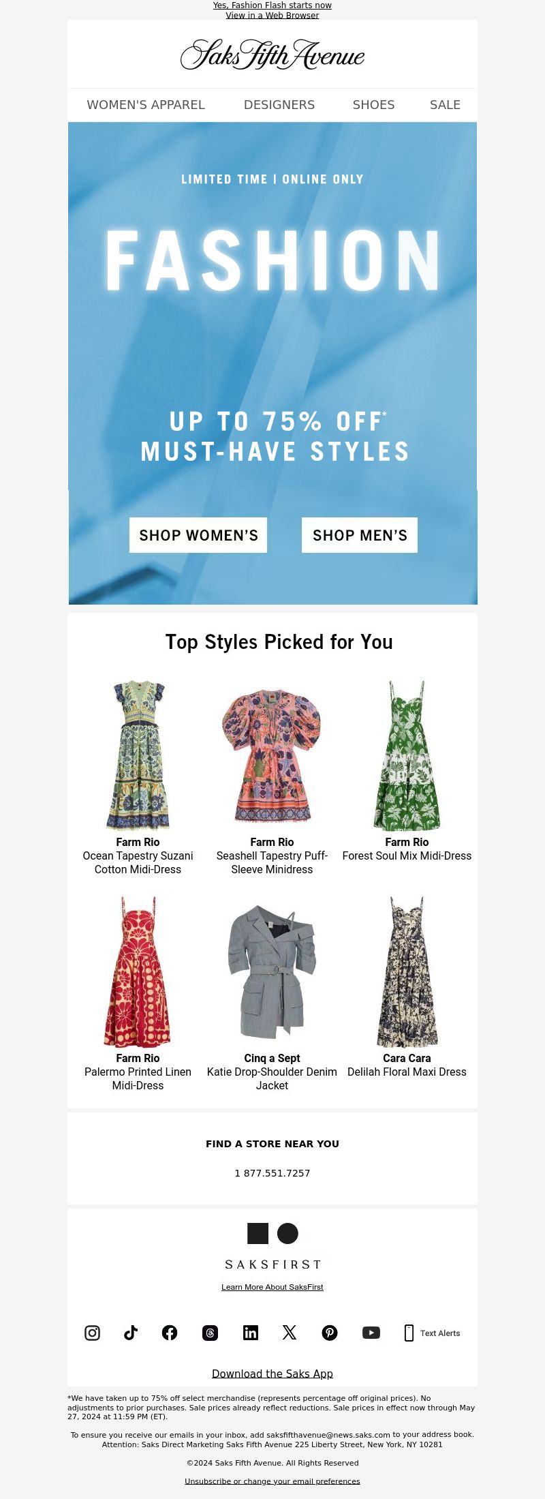
Task: Open Learn More About SaksFirst link
Action: pyautogui.click(x=272, y=1287)
